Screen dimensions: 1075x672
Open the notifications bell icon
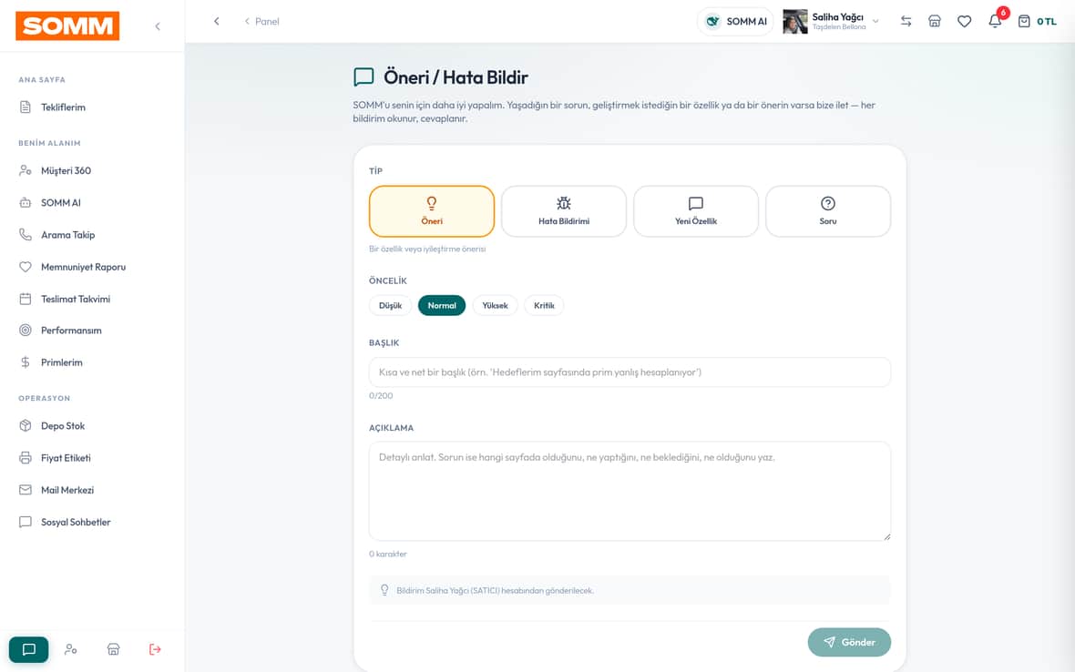[995, 21]
